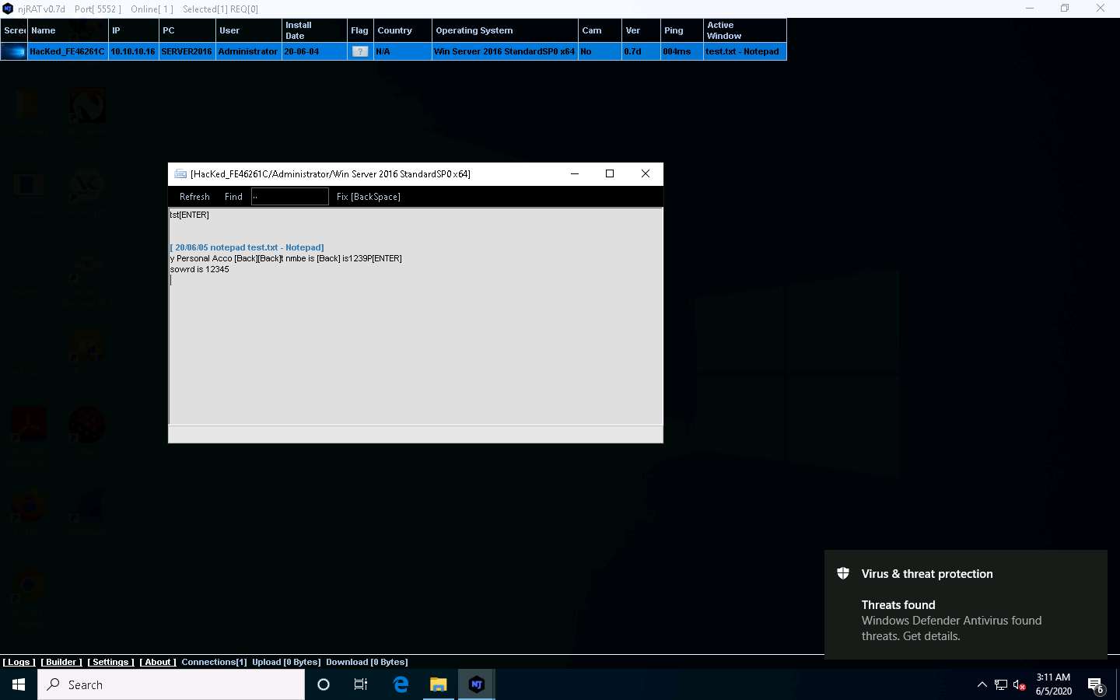Open the Settings tab at bottom

(110, 662)
